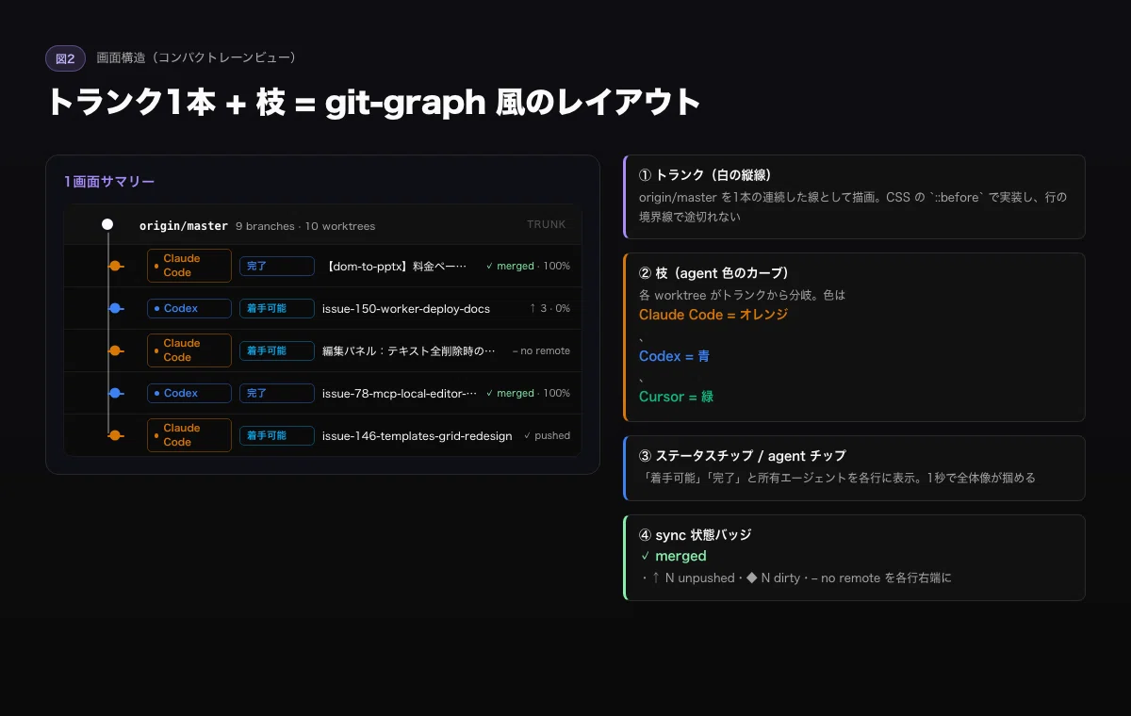Click the Claude Code = オレンジ legend text
The width and height of the screenshot is (1131, 716).
(x=713, y=315)
